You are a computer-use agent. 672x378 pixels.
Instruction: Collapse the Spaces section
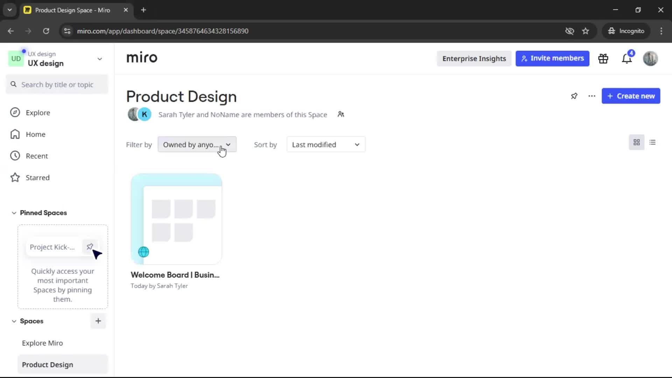[14, 321]
